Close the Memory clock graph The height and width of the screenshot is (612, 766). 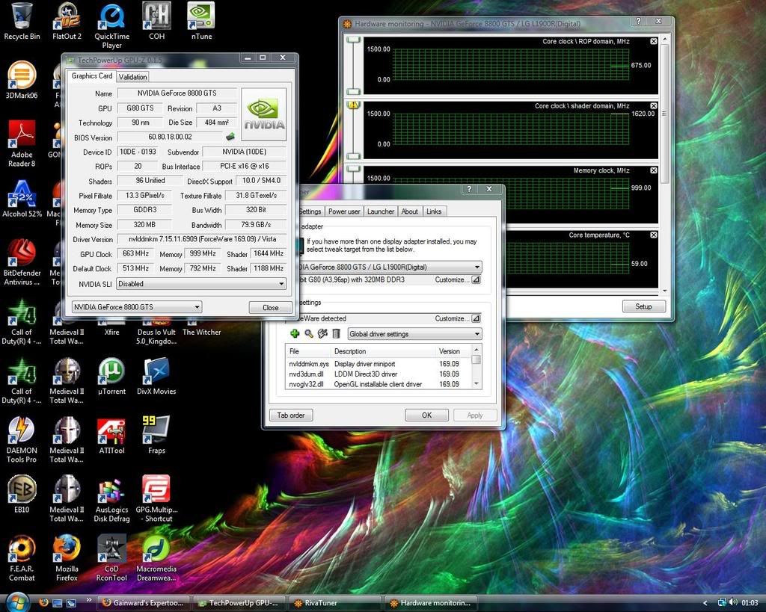pos(654,170)
